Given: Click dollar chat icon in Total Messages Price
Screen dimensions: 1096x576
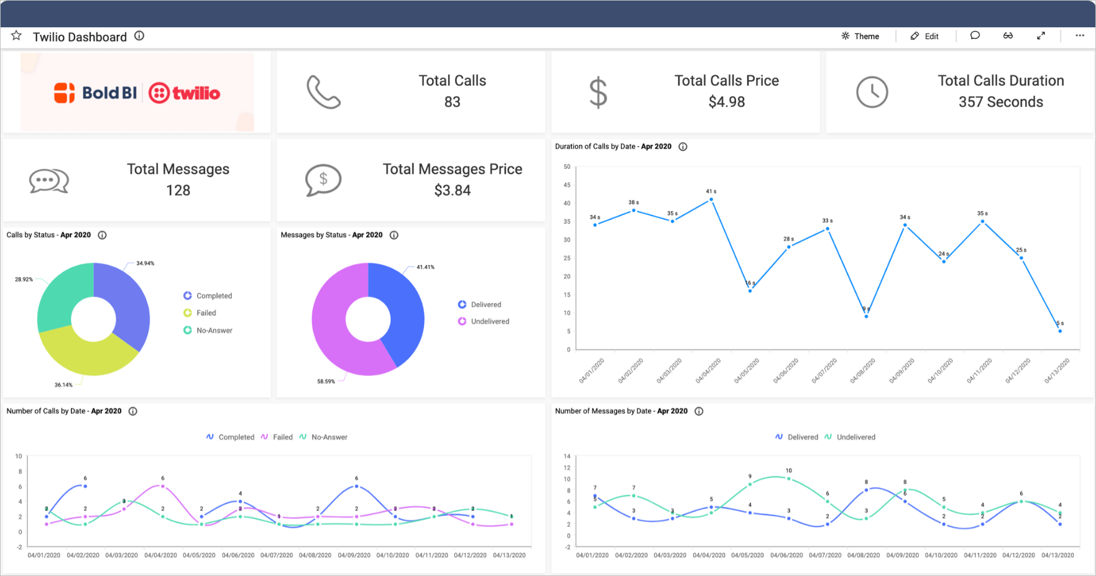Looking at the screenshot, I should pyautogui.click(x=323, y=180).
